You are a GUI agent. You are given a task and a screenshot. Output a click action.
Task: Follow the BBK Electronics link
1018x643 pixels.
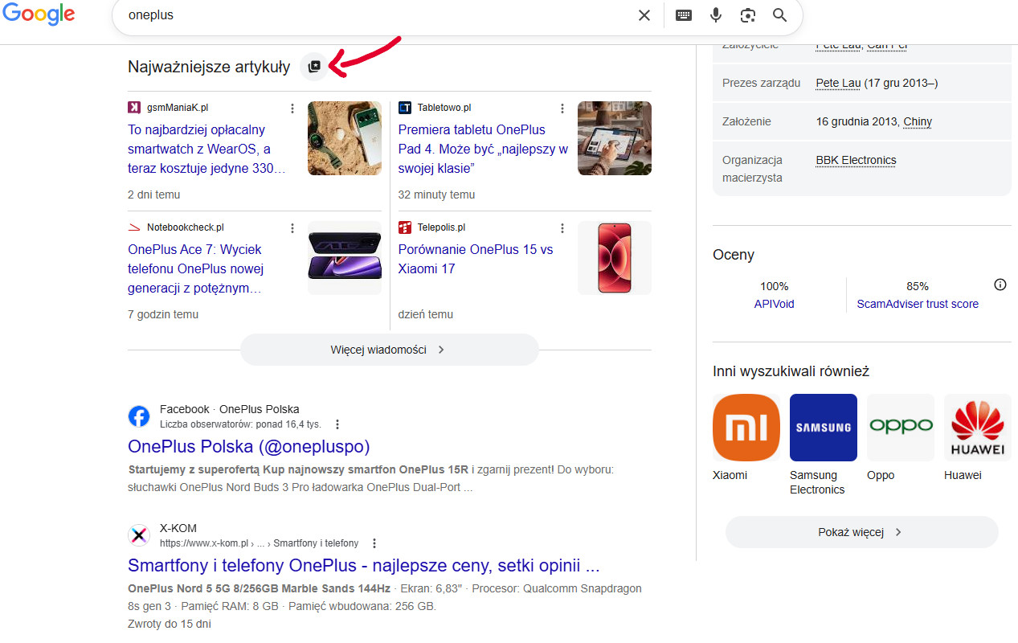(x=856, y=160)
